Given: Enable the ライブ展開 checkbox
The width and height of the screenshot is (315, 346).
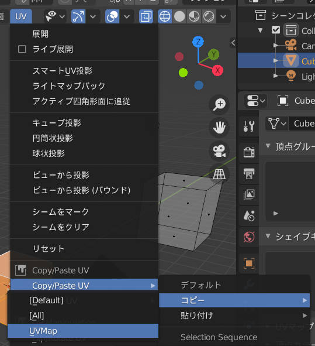Looking at the screenshot, I should tap(22, 49).
